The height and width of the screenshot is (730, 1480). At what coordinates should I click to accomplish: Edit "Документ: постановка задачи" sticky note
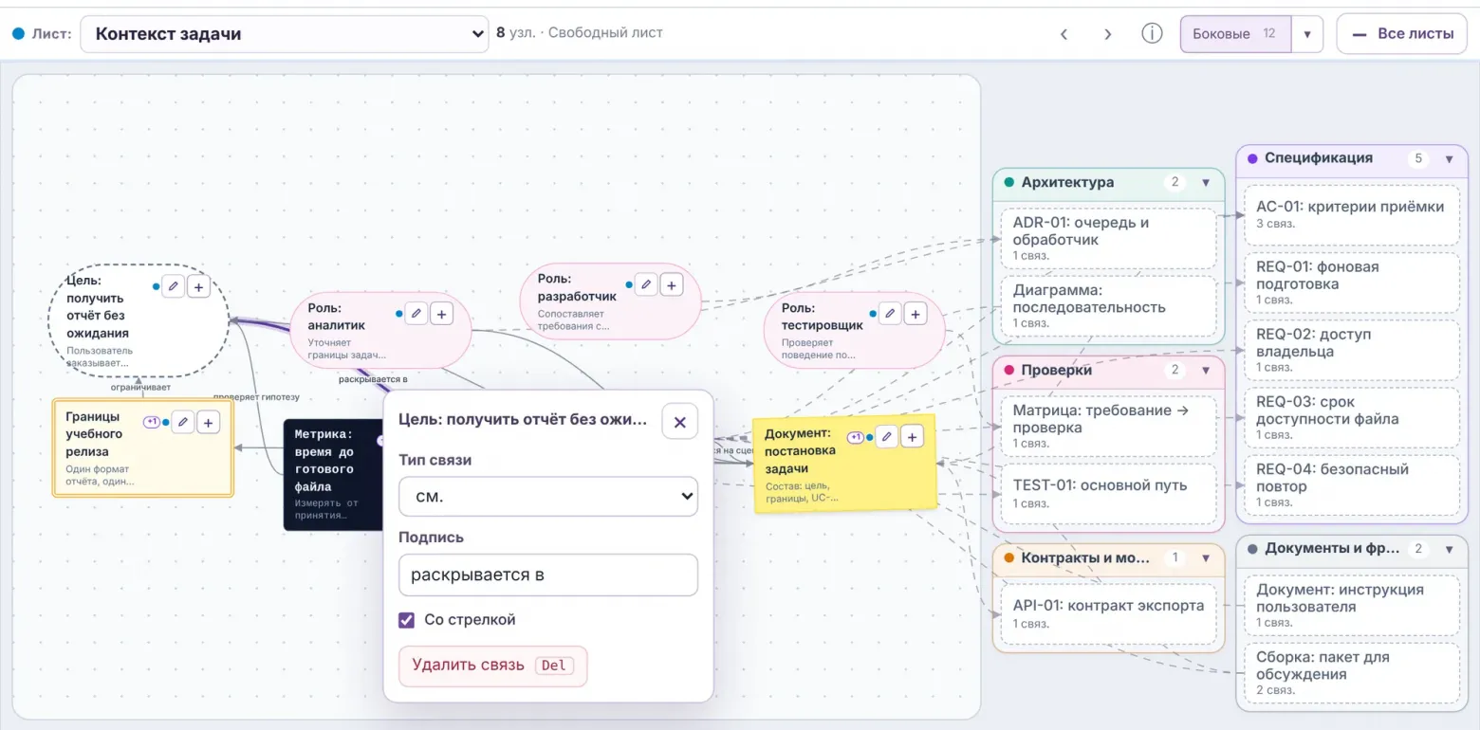[x=886, y=436]
